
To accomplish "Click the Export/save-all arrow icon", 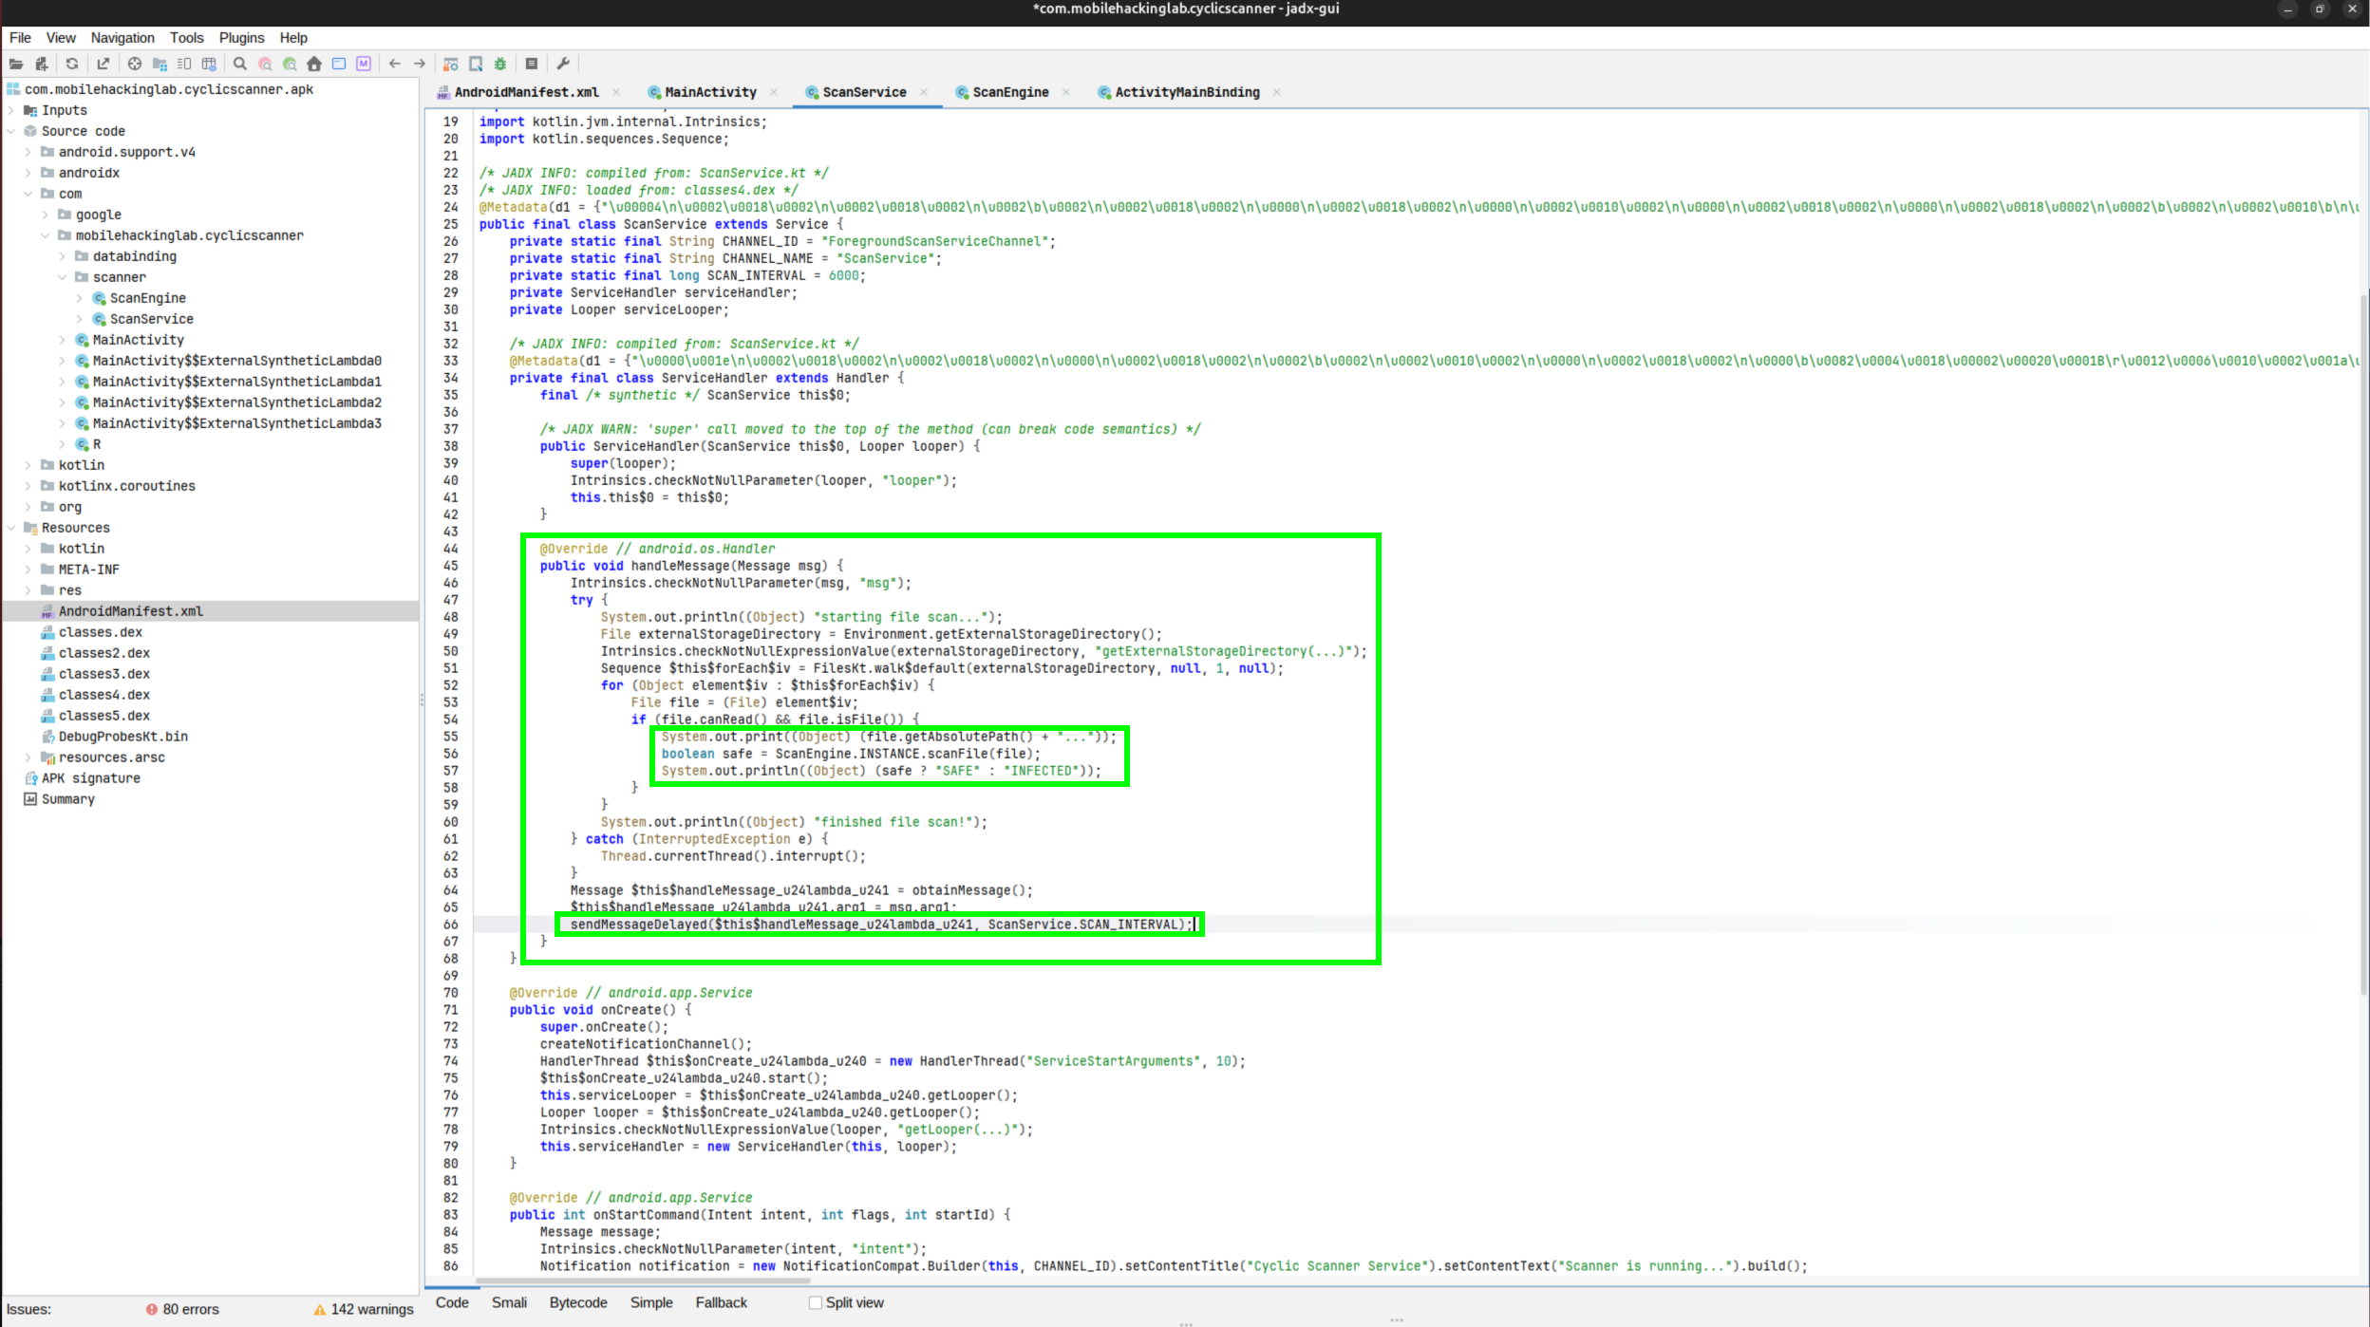I will point(103,64).
